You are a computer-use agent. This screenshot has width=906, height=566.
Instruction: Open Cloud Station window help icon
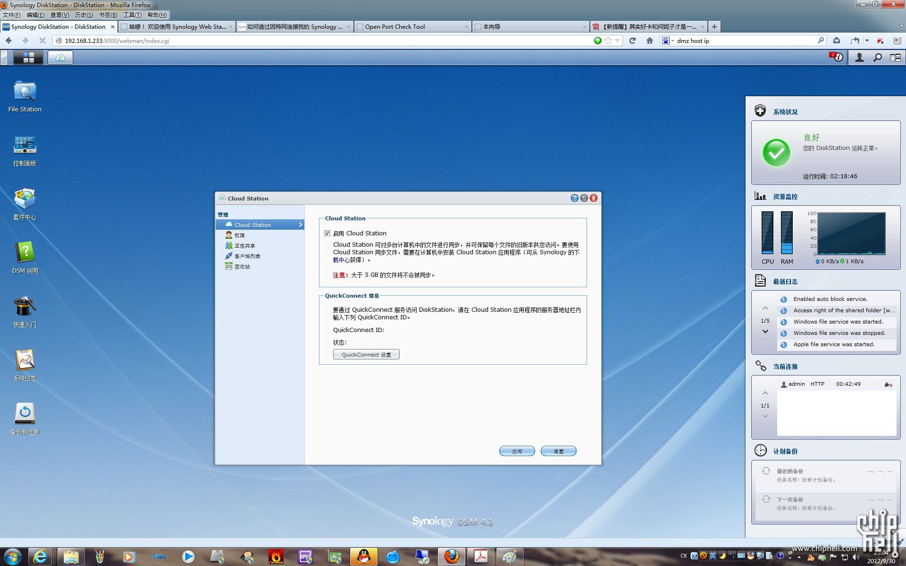click(x=574, y=198)
